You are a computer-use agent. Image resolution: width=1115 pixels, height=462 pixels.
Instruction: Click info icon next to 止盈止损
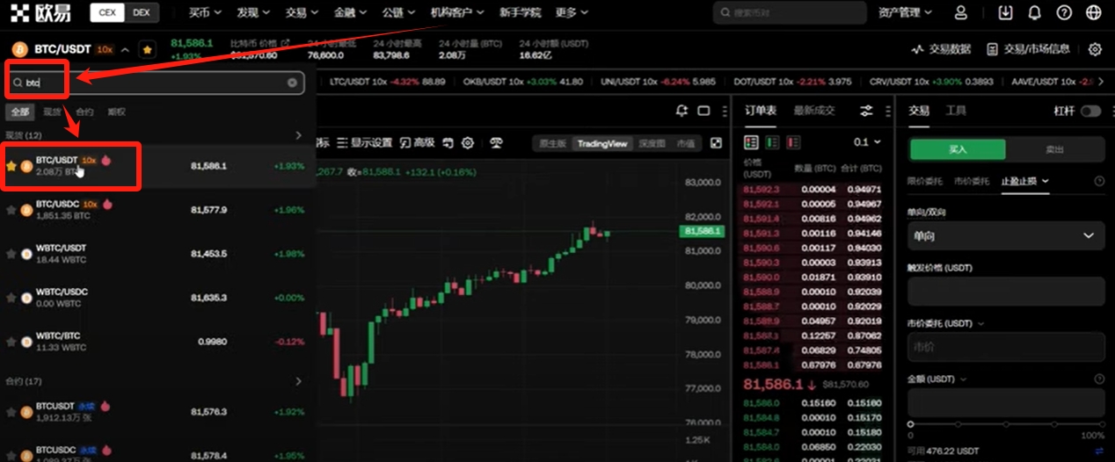point(1099,181)
